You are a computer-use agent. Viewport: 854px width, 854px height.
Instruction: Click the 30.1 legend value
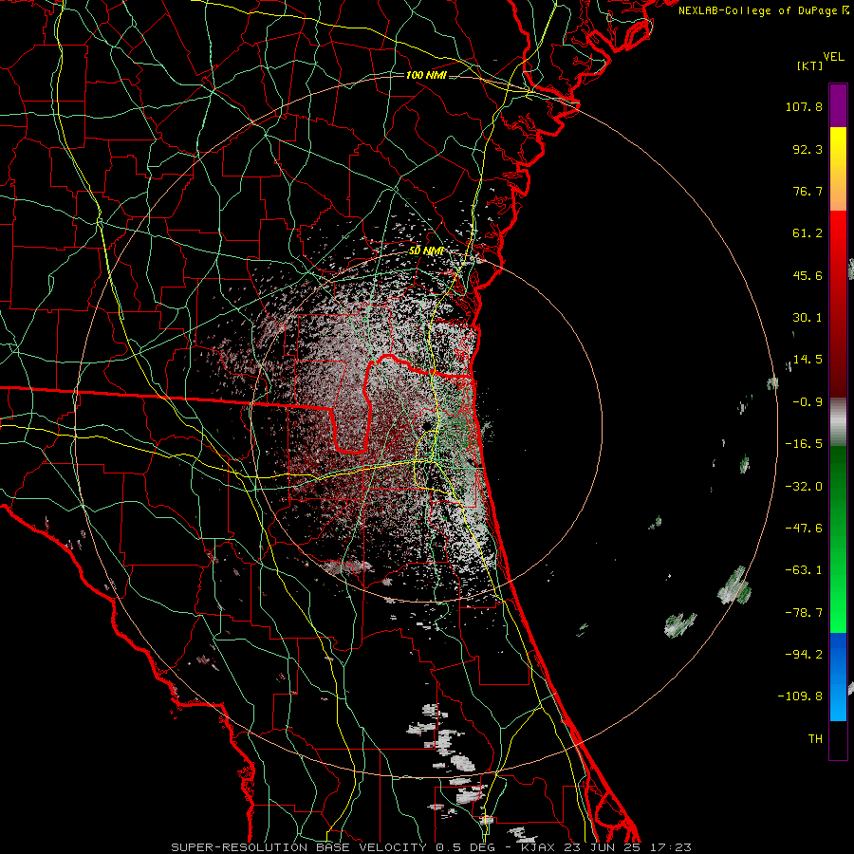pos(808,318)
